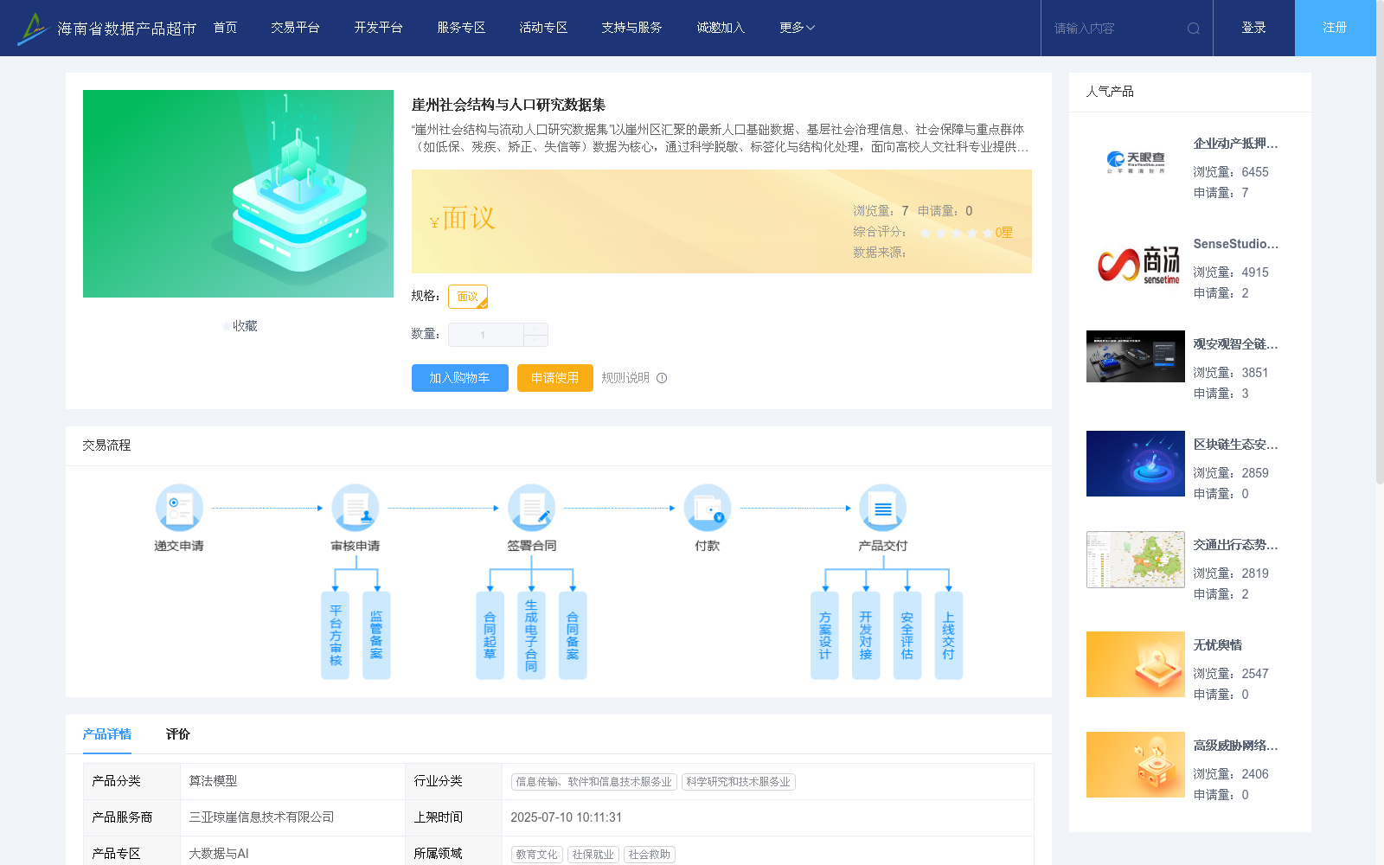The width and height of the screenshot is (1384, 865).
Task: Click the 审核申请 document icon
Action: 356,508
